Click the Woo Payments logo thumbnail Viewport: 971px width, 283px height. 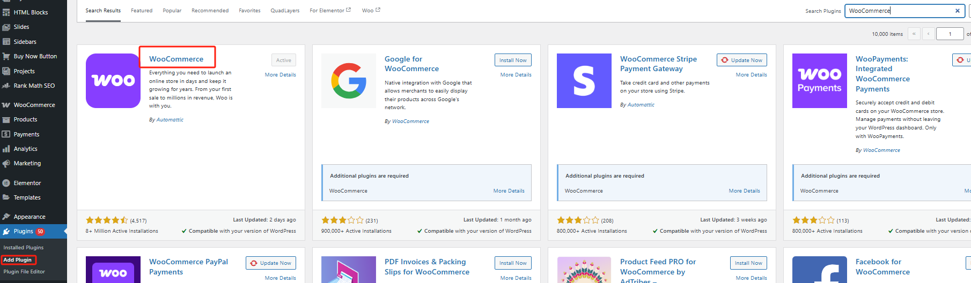pos(819,81)
